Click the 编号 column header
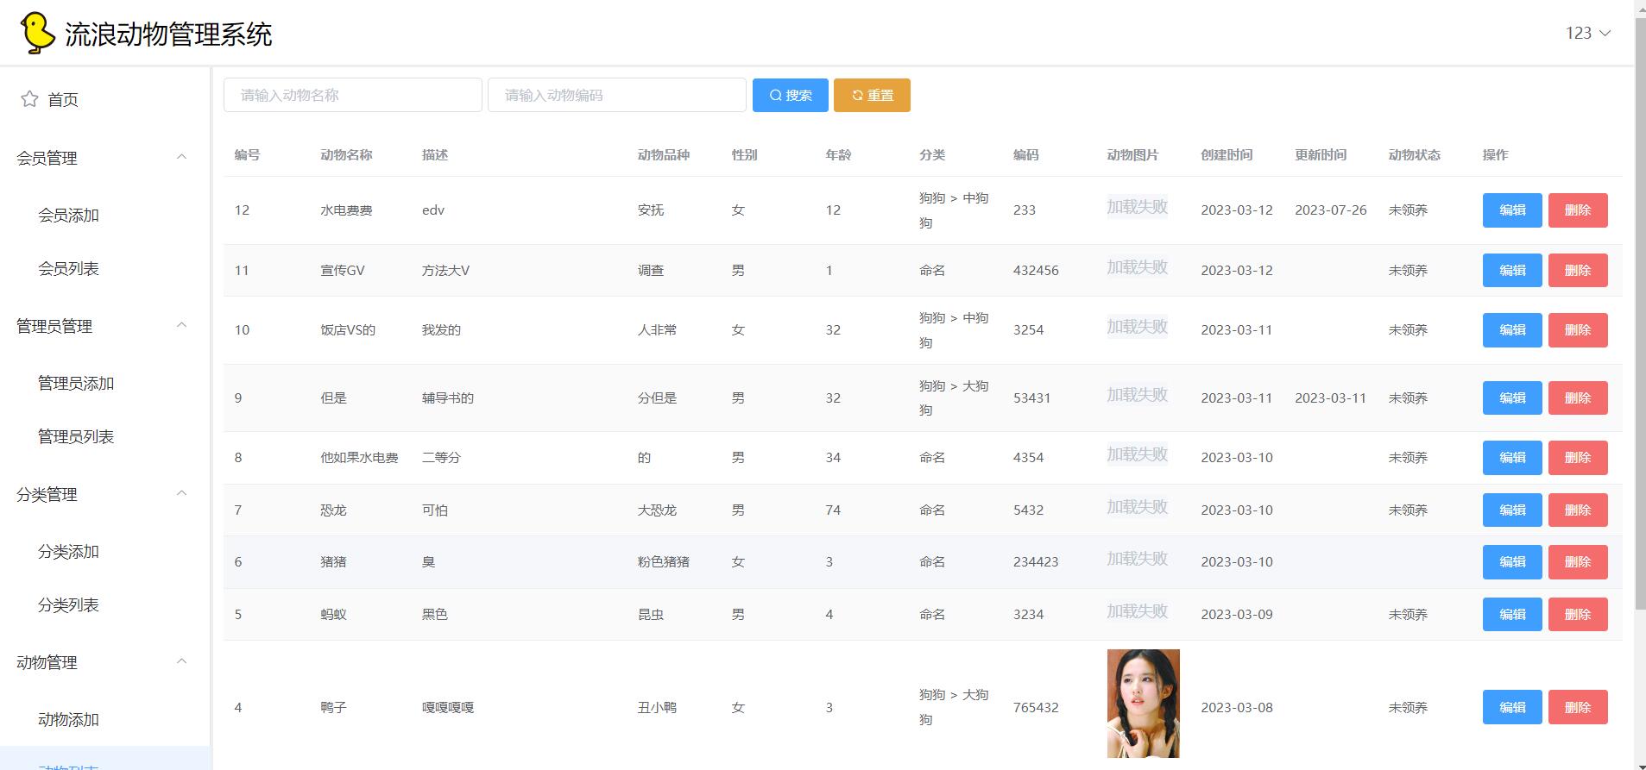 tap(247, 155)
